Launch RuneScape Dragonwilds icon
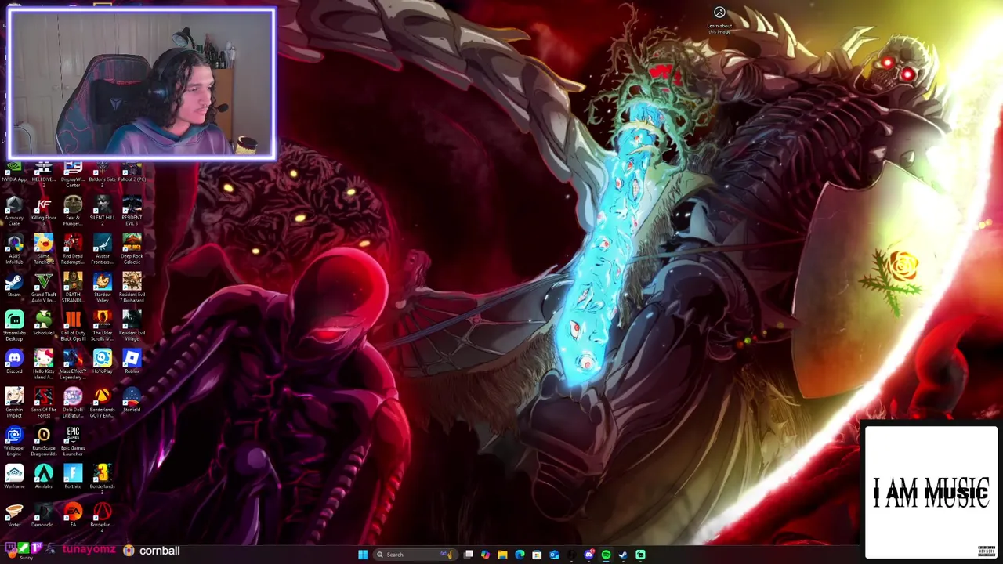This screenshot has width=1003, height=564. [x=43, y=441]
